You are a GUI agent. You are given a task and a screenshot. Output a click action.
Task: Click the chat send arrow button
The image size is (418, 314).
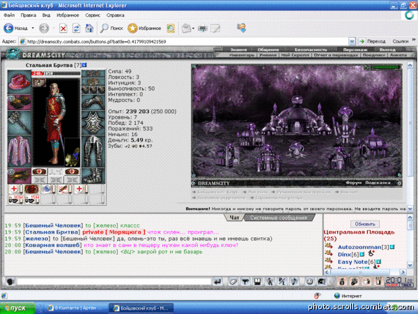coord(218,282)
